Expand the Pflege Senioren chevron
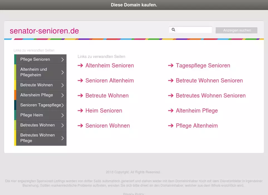 pos(63,59)
